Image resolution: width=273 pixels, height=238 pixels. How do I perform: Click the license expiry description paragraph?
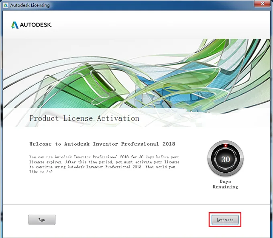[x=104, y=164]
